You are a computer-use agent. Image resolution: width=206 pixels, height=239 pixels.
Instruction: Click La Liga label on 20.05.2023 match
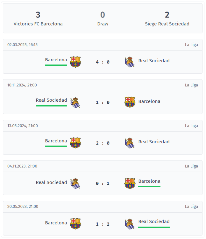191,207
